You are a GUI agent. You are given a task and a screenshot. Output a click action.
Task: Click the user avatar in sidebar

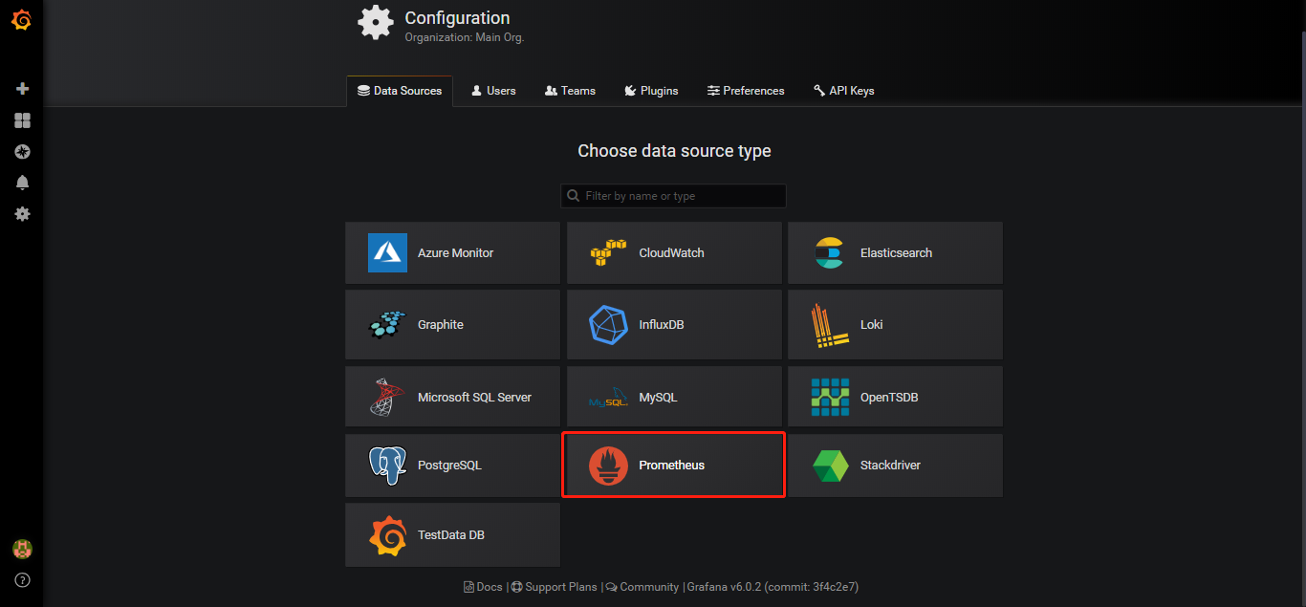(x=22, y=549)
